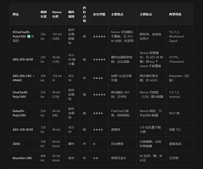203x169 pixels.
Task: Select the Bitwarden (旧版) usage cell
Action: 179,78
